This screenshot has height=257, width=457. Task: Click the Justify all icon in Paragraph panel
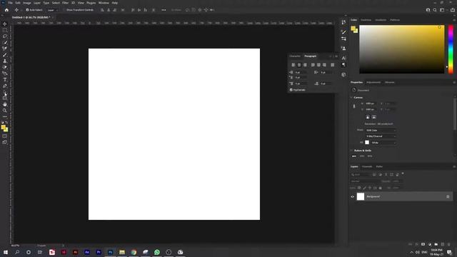pos(333,65)
